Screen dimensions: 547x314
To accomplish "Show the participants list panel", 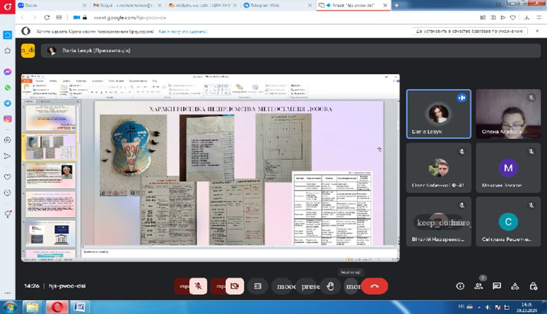I will pyautogui.click(x=478, y=286).
